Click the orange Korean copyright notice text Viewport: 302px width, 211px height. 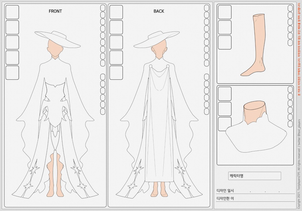coord(299,49)
